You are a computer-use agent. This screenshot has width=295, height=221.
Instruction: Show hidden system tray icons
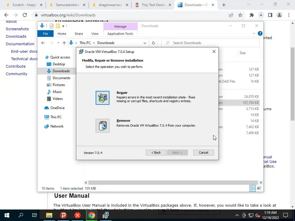[x=237, y=215]
